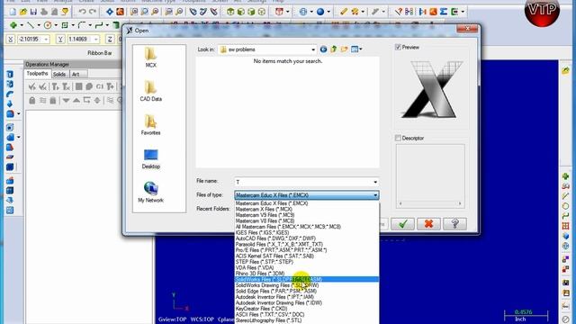Click the Undo arrow toolbar icon
Image resolution: width=576 pixels, height=324 pixels.
point(82,12)
